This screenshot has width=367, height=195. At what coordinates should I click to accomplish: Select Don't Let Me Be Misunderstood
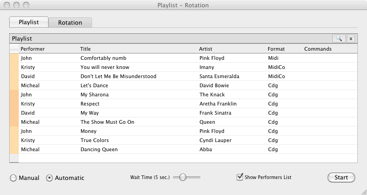tap(118, 76)
